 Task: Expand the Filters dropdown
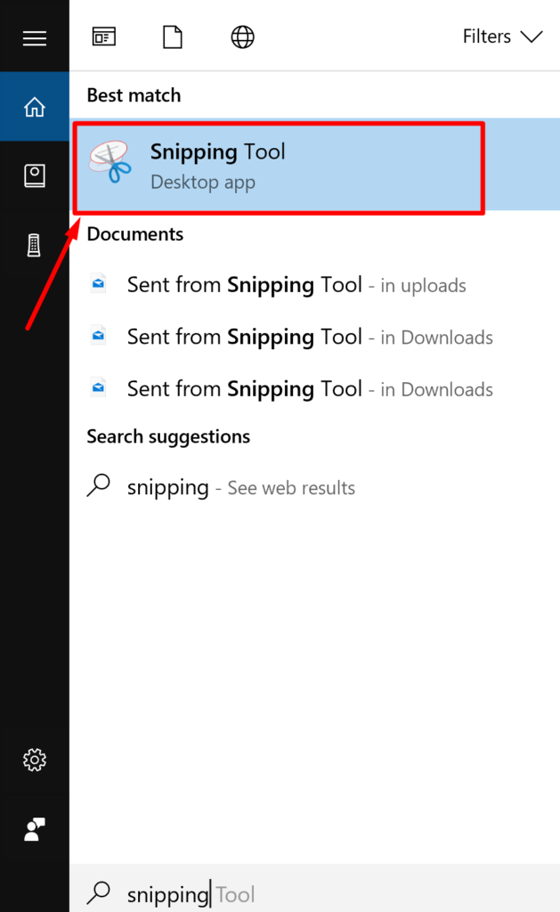coord(502,37)
